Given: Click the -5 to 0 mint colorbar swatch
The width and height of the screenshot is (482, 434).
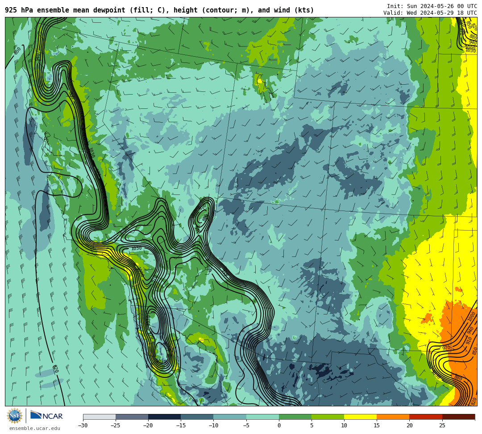Looking at the screenshot, I should tap(262, 417).
